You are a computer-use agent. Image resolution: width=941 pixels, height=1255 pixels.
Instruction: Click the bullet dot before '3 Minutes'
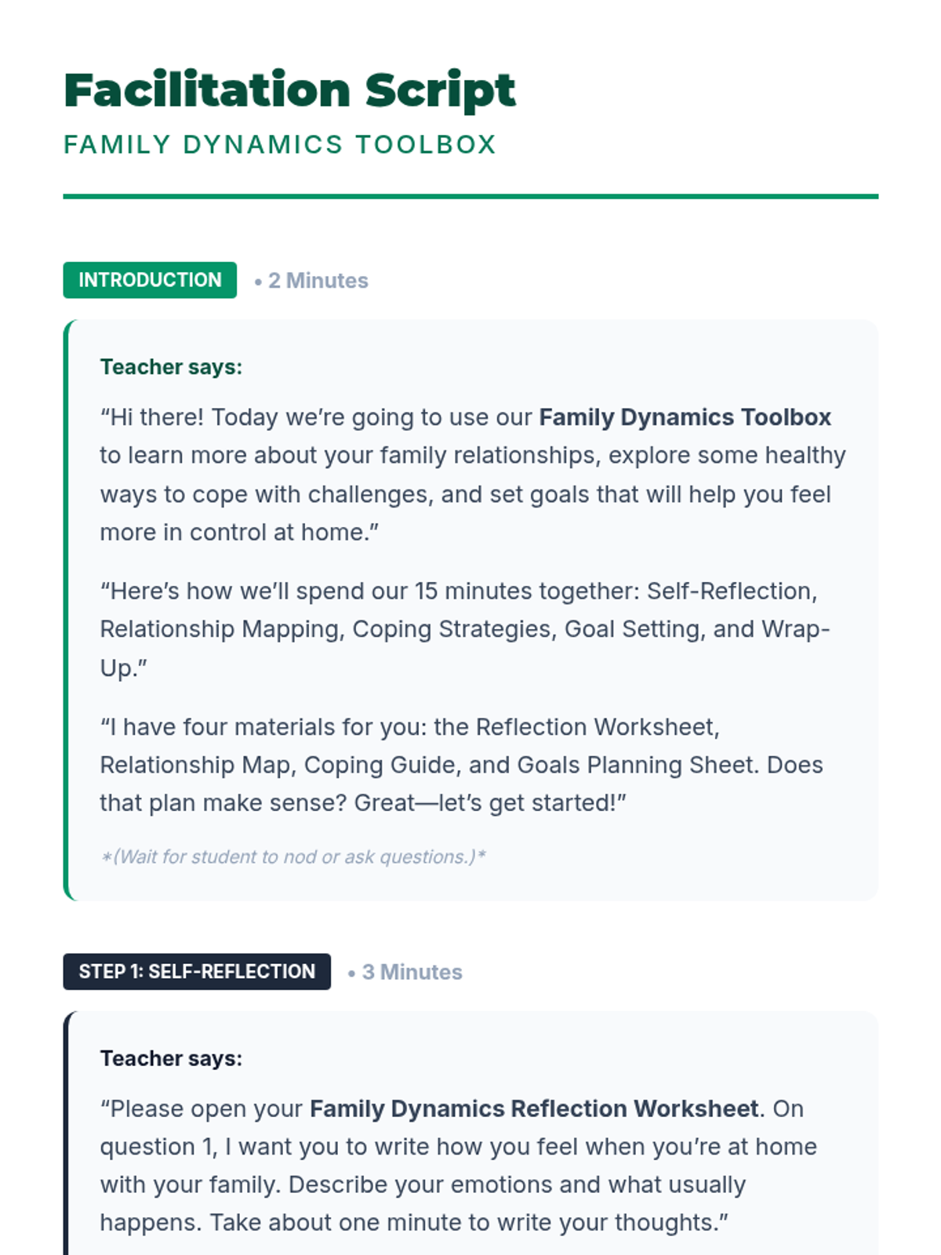pyautogui.click(x=352, y=973)
